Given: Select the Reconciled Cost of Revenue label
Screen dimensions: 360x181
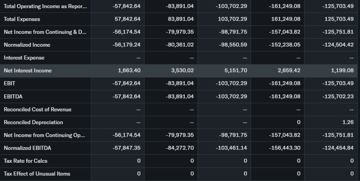Looking at the screenshot, I should coord(37,109).
